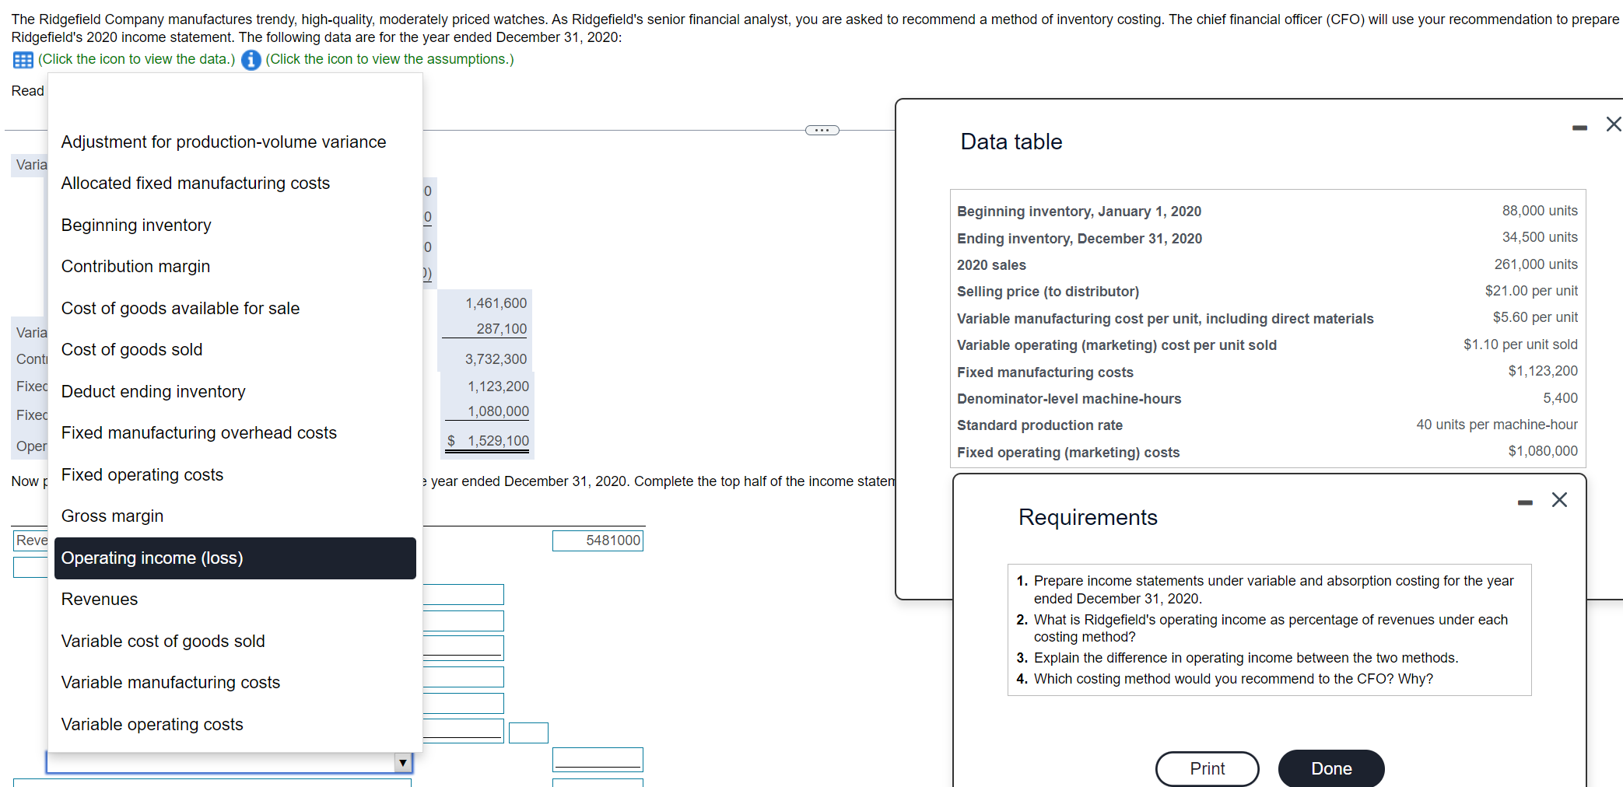This screenshot has height=787, width=1623.
Task: Open 'Click the icon to view the data' link
Action: click(136, 59)
